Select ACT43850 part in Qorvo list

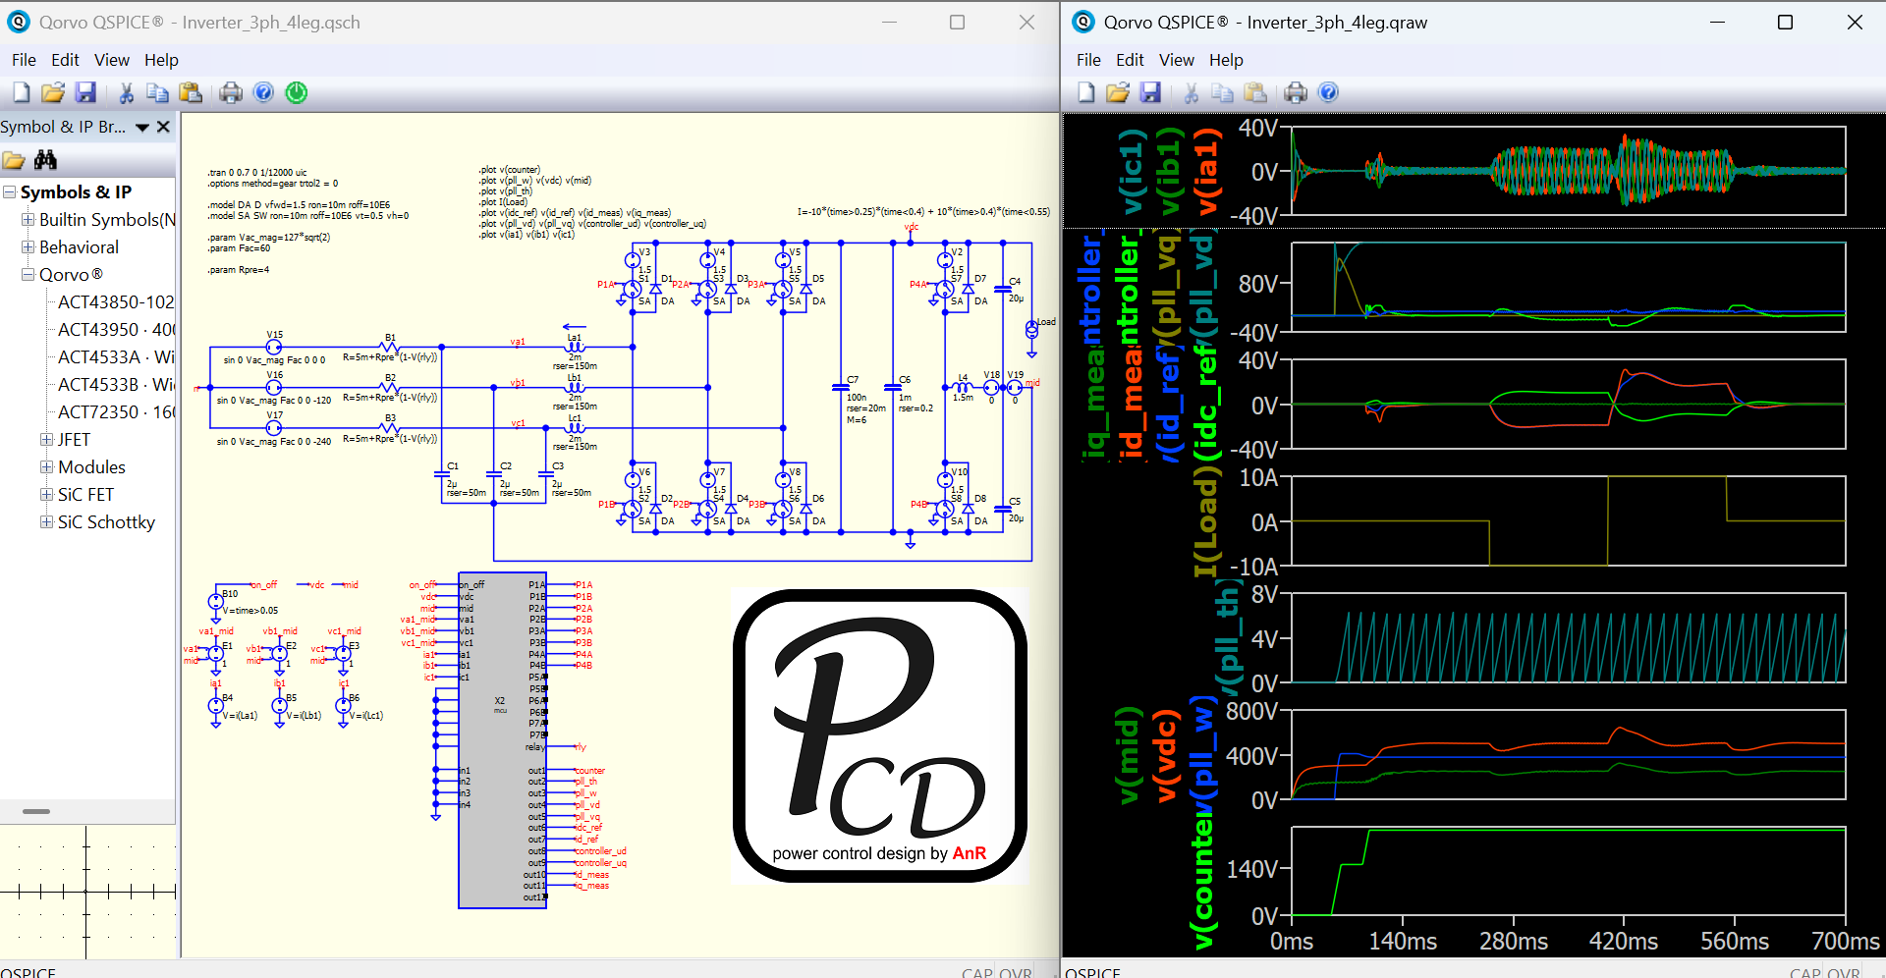coord(116,301)
